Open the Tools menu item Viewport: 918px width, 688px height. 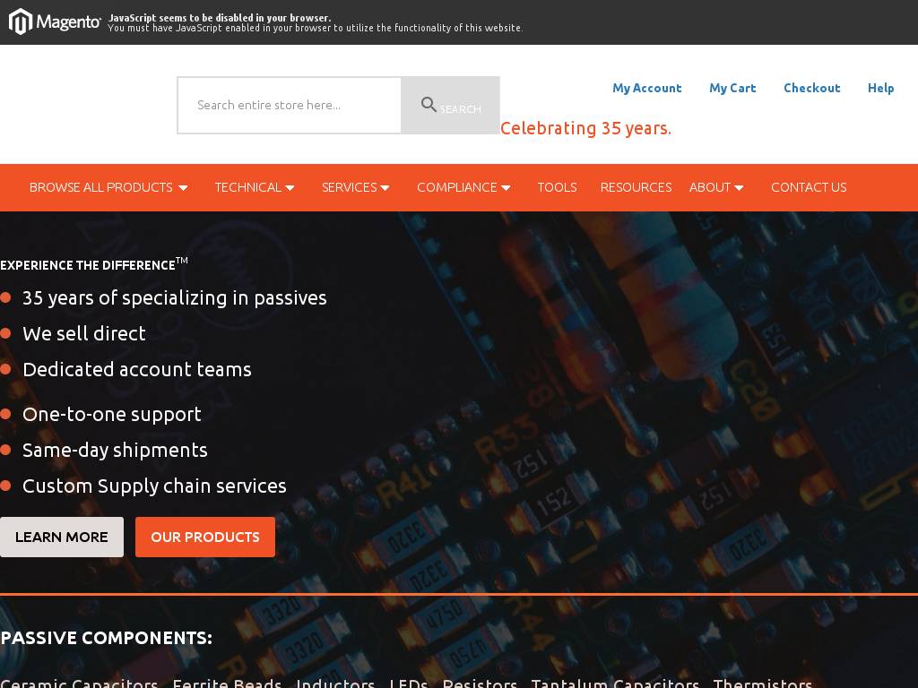coord(557,187)
